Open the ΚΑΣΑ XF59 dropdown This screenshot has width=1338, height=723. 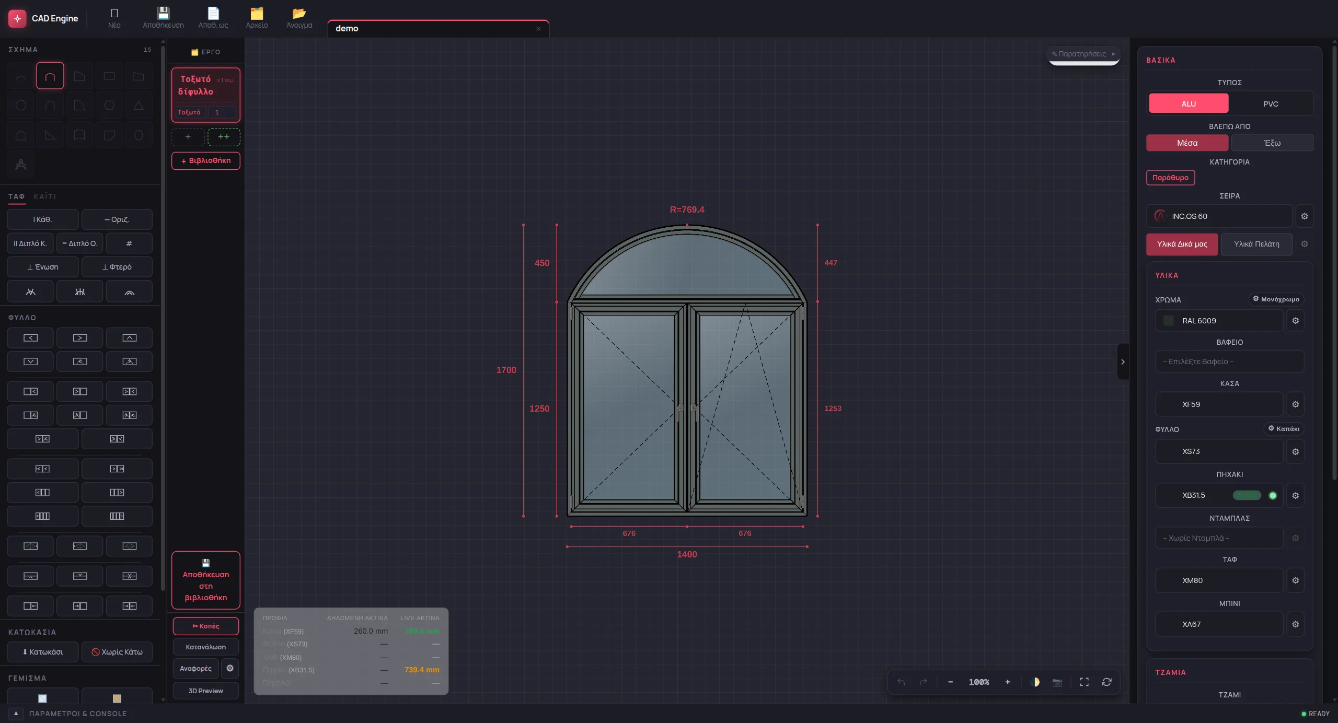point(1219,404)
